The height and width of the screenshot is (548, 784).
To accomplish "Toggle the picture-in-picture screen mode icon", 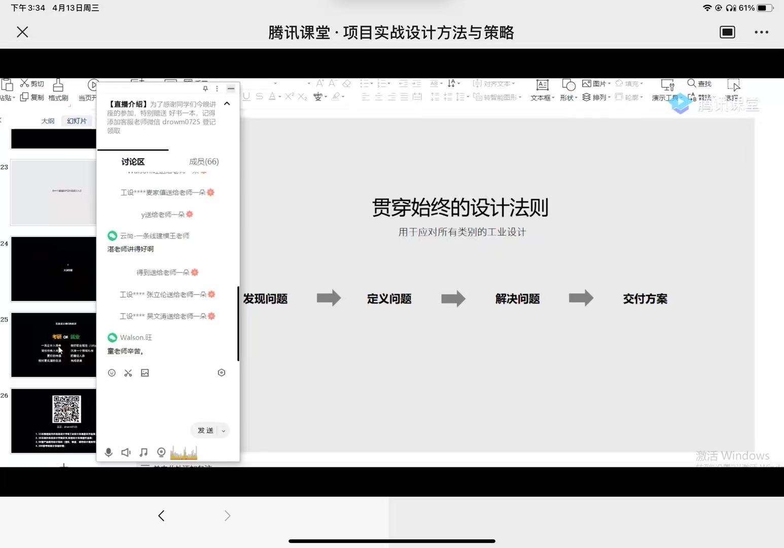I will (x=727, y=32).
